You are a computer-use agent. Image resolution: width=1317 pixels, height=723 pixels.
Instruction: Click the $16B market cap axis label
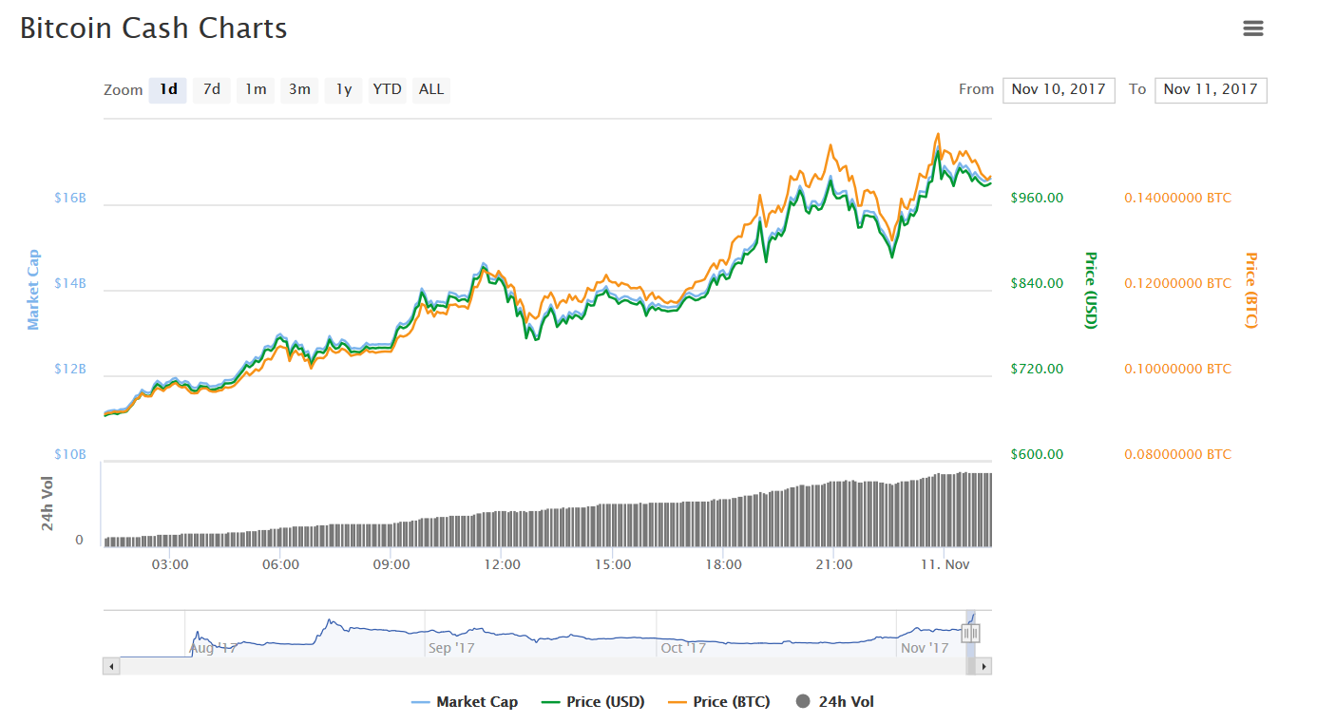(70, 198)
